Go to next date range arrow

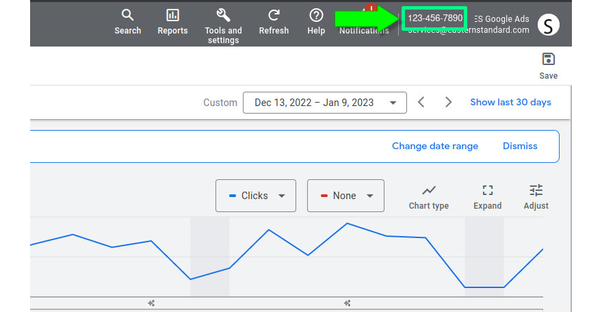click(x=448, y=102)
